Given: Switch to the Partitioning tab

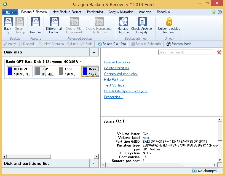Looking at the screenshot, I should tap(95, 12).
